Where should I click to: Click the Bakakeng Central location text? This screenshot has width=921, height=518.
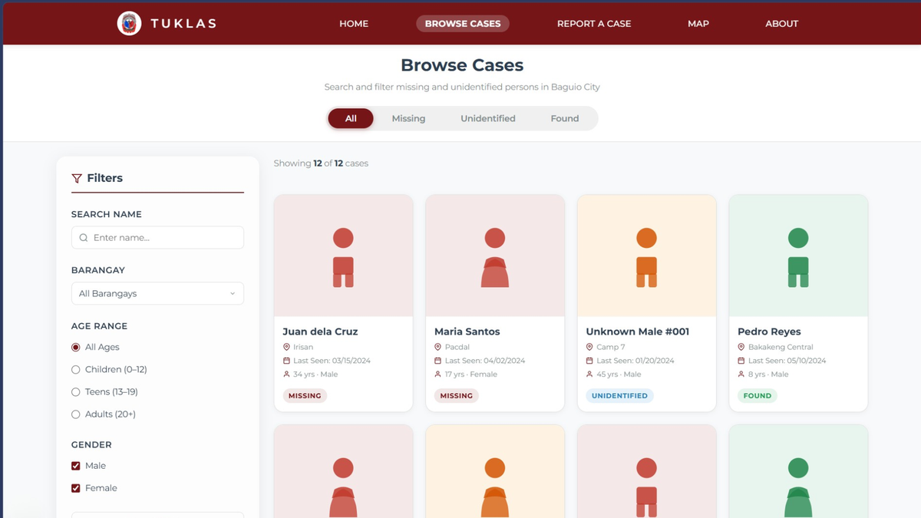pyautogui.click(x=781, y=347)
